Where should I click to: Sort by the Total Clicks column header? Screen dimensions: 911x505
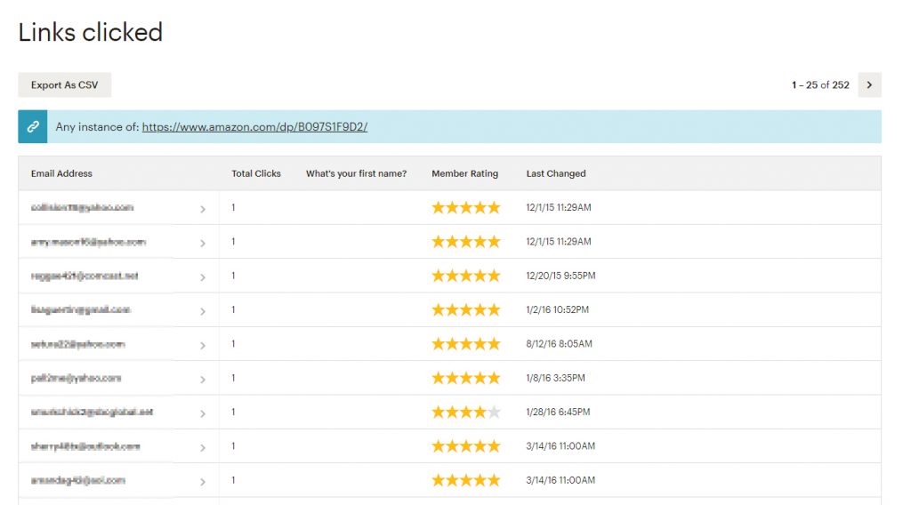[256, 173]
